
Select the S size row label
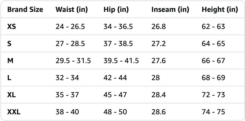click(x=9, y=44)
